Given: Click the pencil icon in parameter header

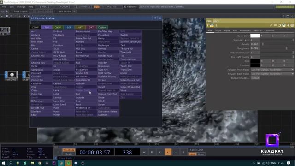Looking at the screenshot, I should [x=271, y=25].
